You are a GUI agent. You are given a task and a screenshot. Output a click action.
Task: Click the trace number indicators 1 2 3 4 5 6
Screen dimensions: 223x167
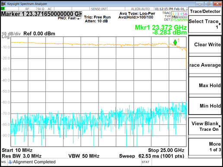180,14
